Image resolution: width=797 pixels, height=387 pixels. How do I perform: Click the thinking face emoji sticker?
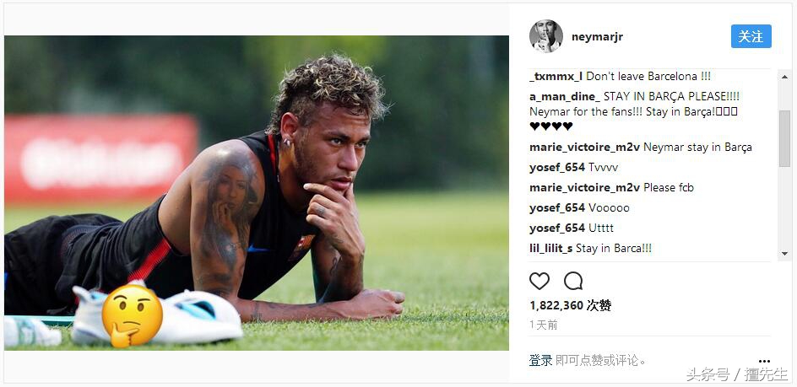(132, 316)
